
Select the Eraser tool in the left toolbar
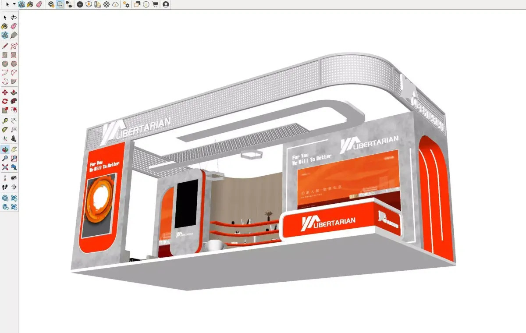14,26
